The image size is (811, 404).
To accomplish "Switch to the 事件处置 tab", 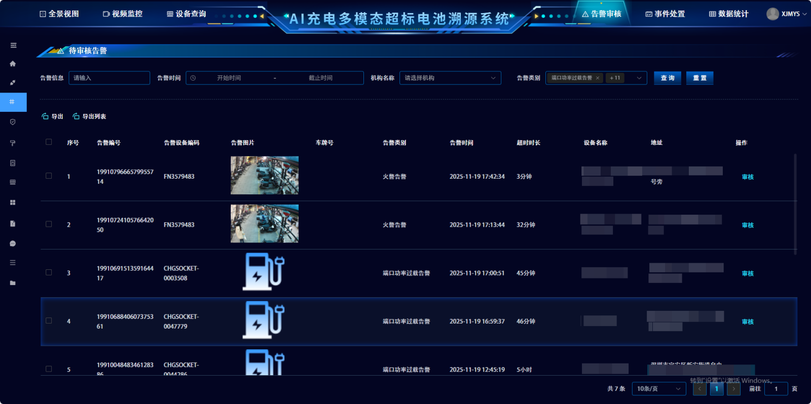I will point(665,14).
